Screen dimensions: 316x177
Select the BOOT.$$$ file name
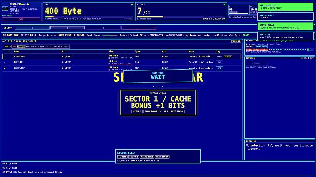coord(18,62)
